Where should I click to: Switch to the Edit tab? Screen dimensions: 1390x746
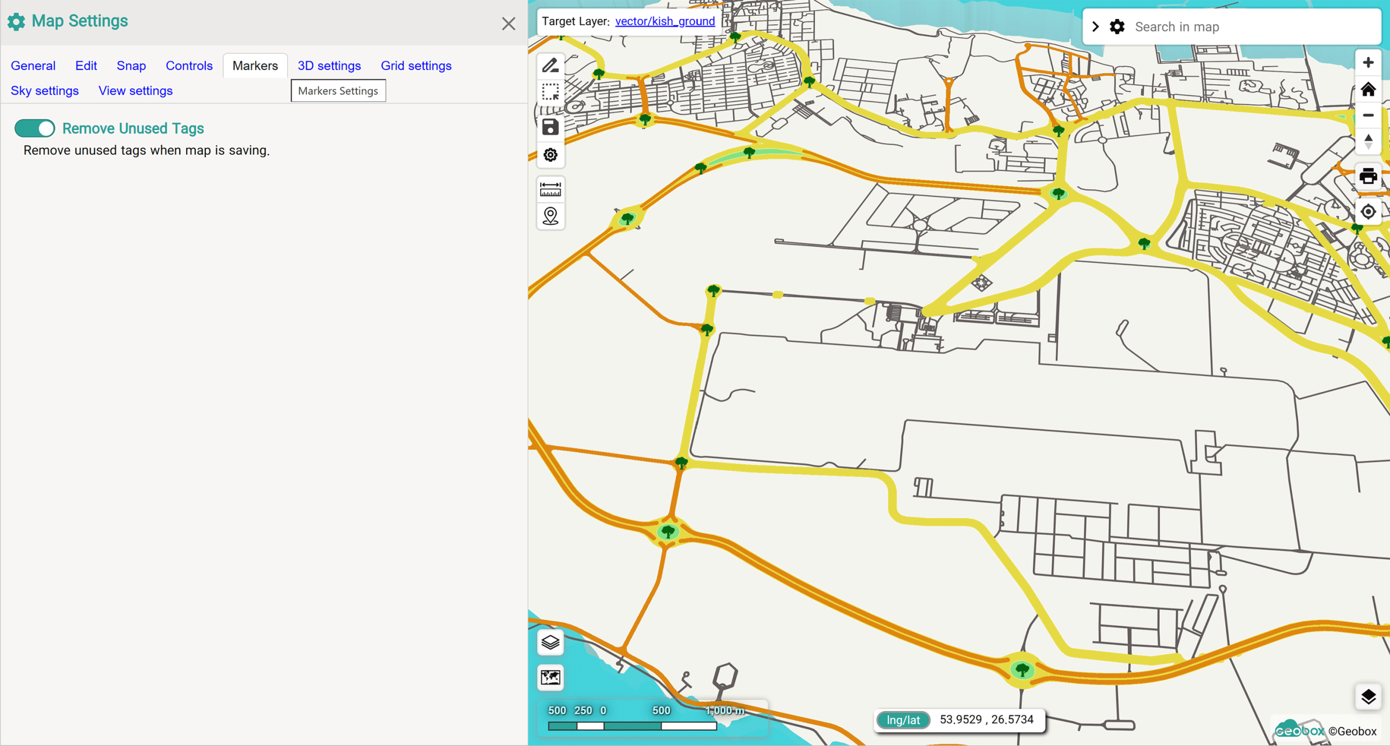click(86, 66)
